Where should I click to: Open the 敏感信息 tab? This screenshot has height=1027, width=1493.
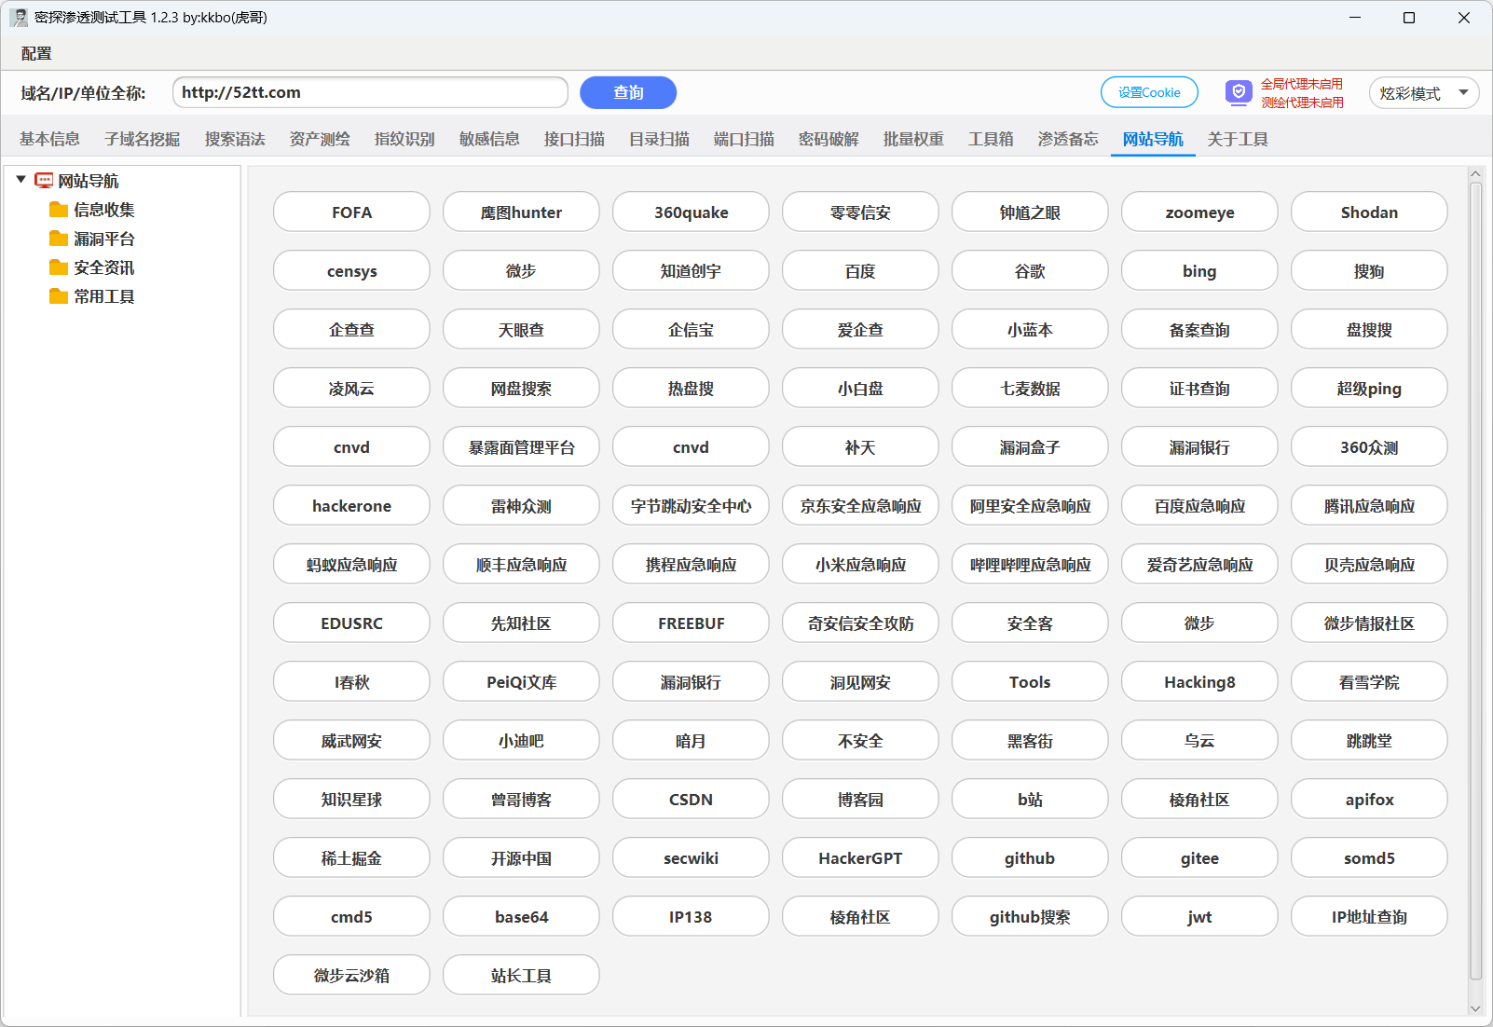[x=489, y=139]
